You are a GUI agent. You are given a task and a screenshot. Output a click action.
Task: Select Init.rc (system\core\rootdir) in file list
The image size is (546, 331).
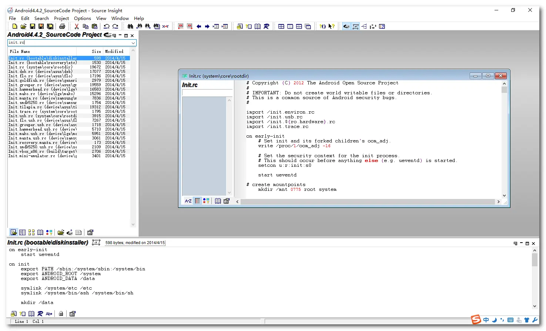click(x=69, y=67)
